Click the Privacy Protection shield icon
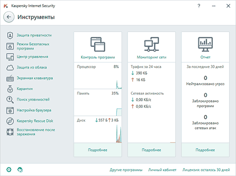Screen dimensions: 236x176 pyautogui.click(x=10, y=35)
